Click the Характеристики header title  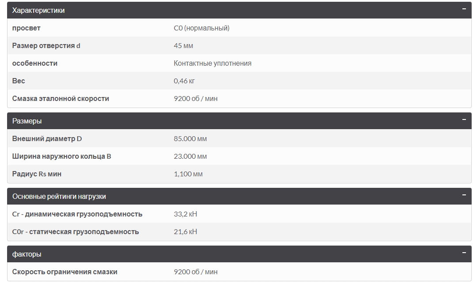click(38, 11)
